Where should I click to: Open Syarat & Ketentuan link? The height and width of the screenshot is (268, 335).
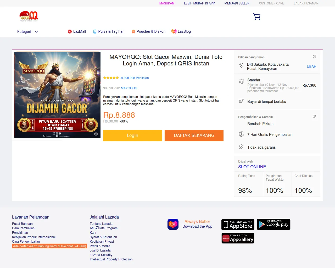[103, 237]
